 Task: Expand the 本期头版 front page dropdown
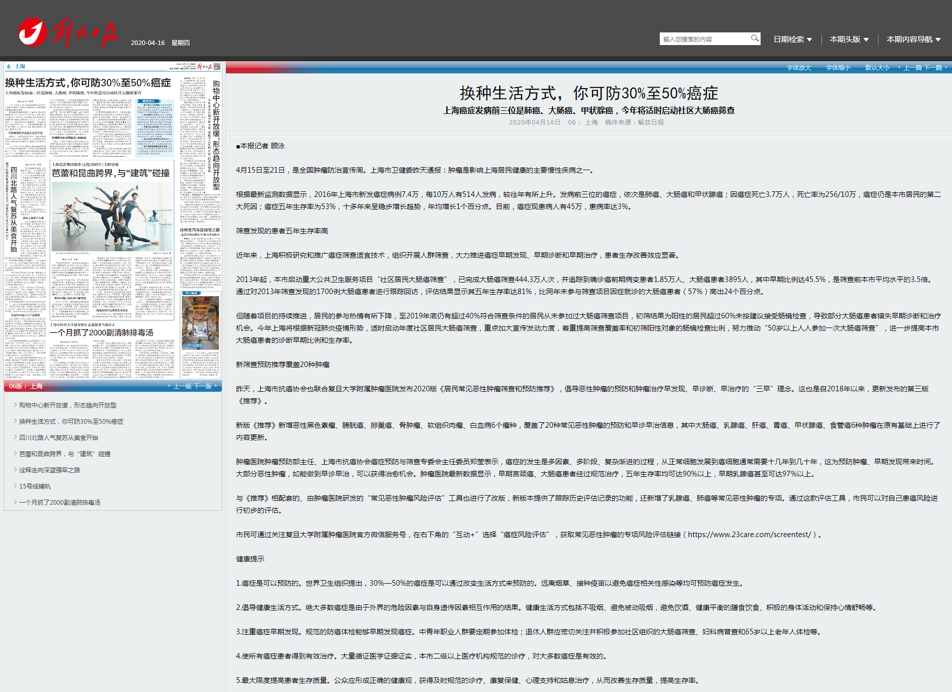click(849, 39)
